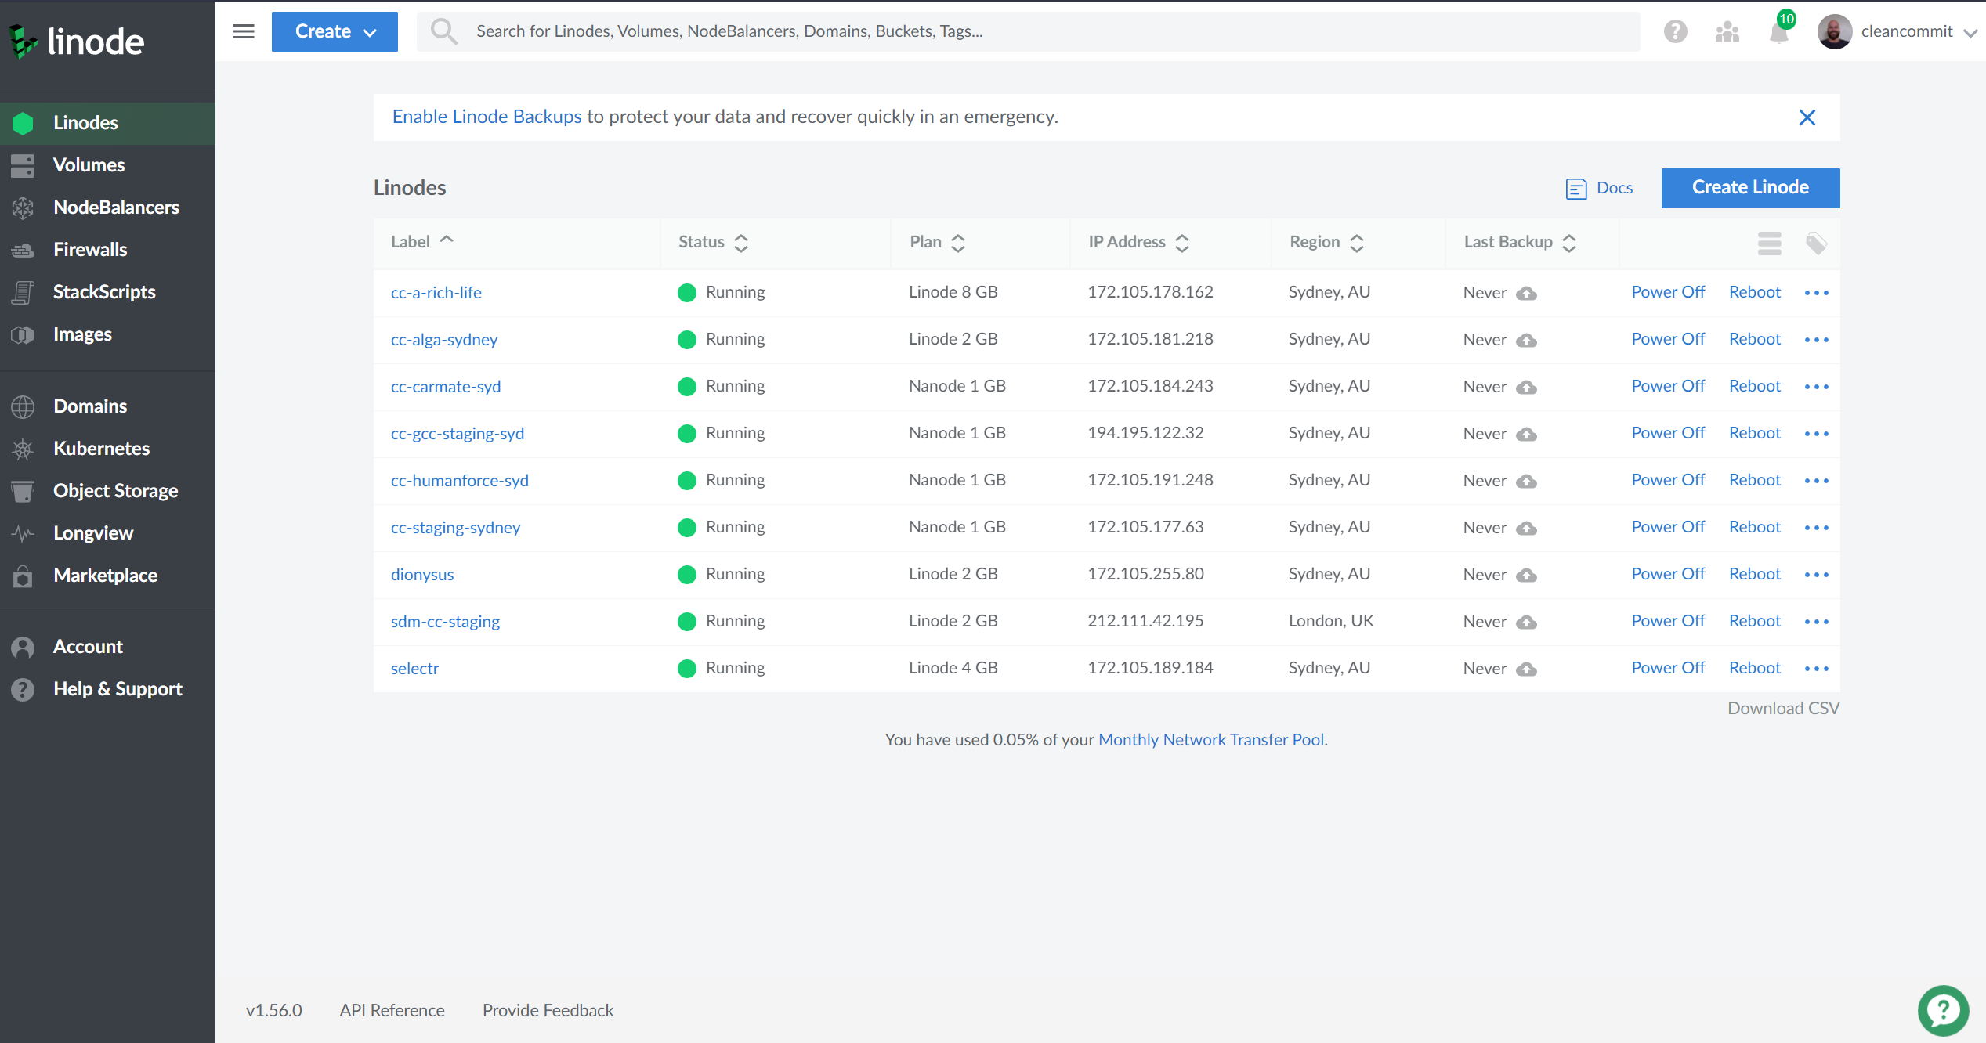Viewport: 1986px width, 1043px height.
Task: Dismiss the Enable Linode Backups banner
Action: [x=1807, y=117]
